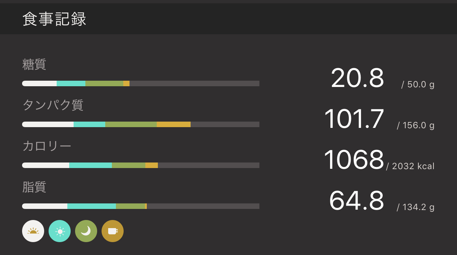The height and width of the screenshot is (255, 457).
Task: Tap the dinner moon icon
Action: point(86,231)
